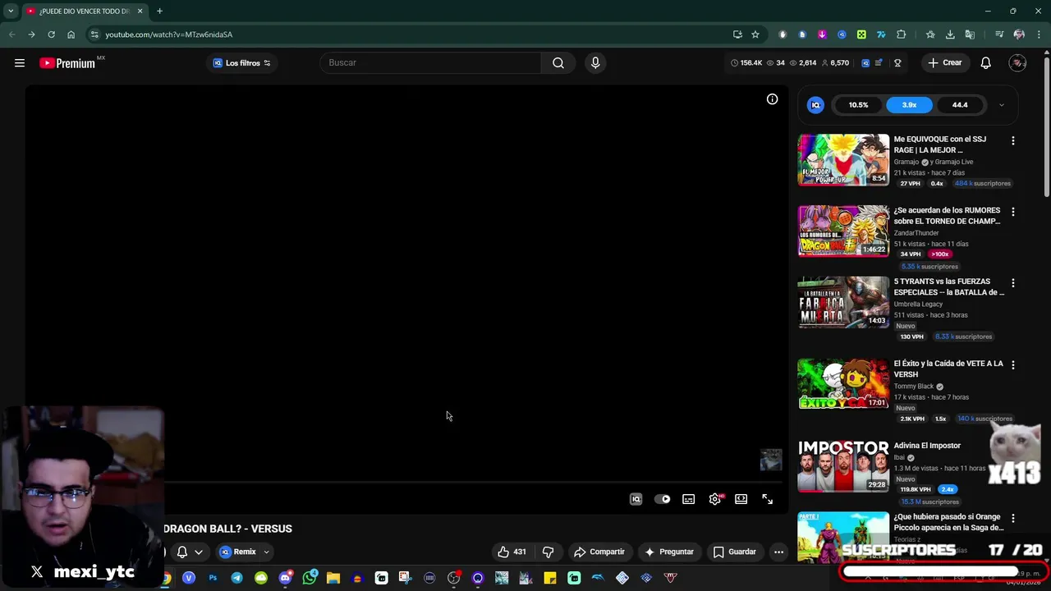Go to the browser home page
1051x591 pixels.
point(71,34)
